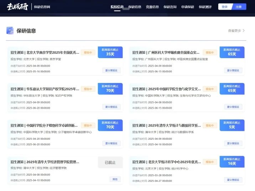Click 报名中 badge on 生物与化学交叉 card
The width and height of the screenshot is (255, 191).
[x=210, y=89]
